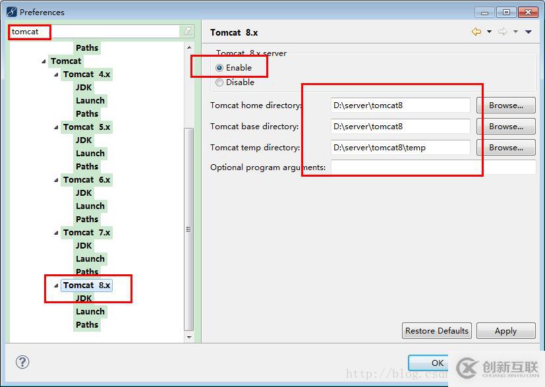The image size is (545, 387).
Task: Select the top-level Tomcat tree item
Action: [66, 61]
